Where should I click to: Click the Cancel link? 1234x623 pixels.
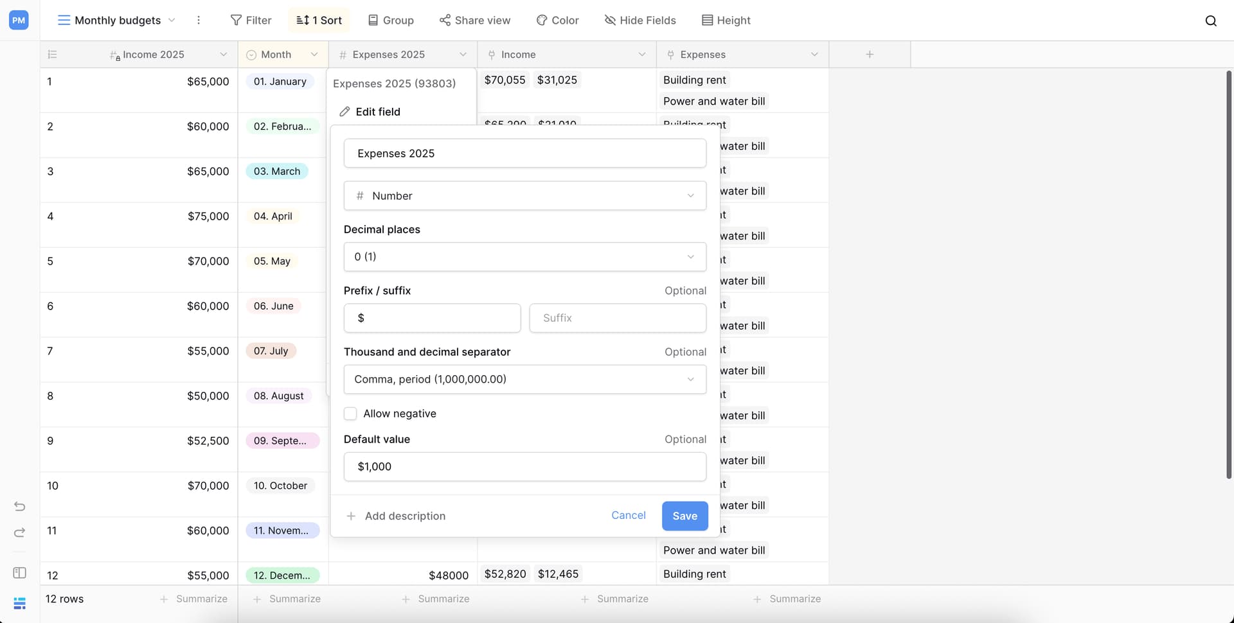point(628,515)
